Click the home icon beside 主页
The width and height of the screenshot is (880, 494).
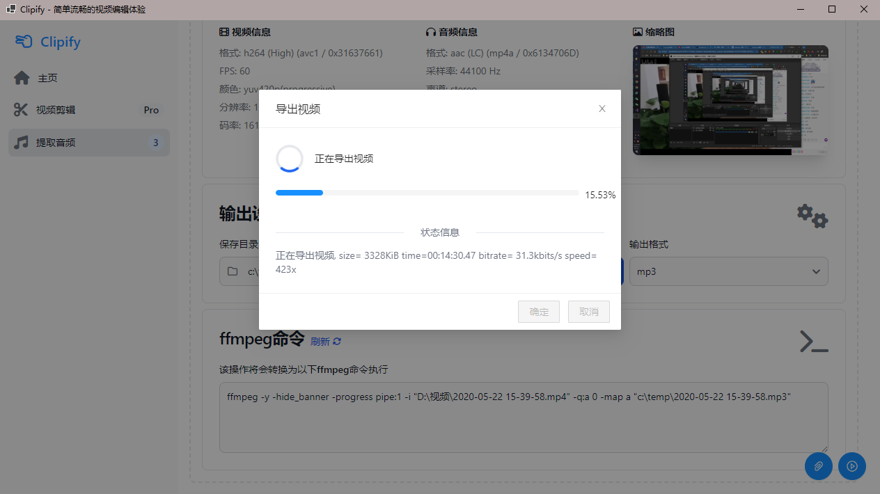pos(22,78)
